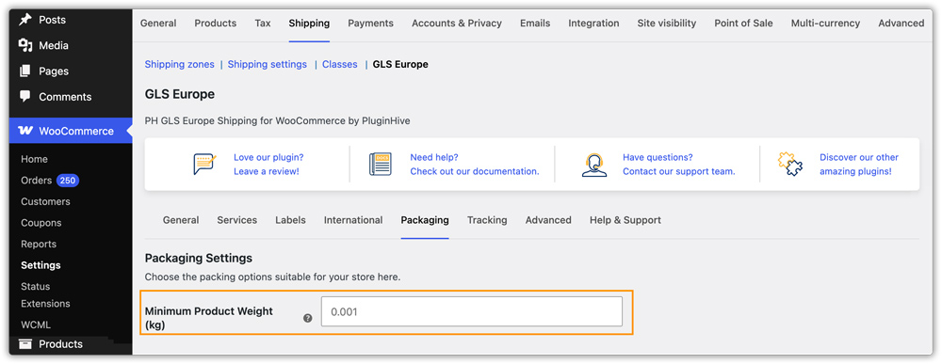Click the Comments speech bubble icon

25,97
